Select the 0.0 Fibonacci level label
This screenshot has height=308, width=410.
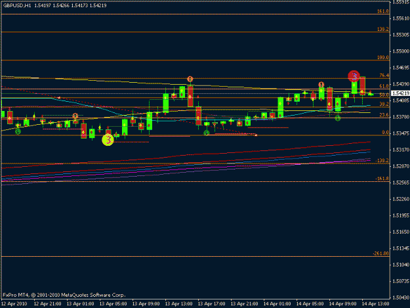click(386, 133)
